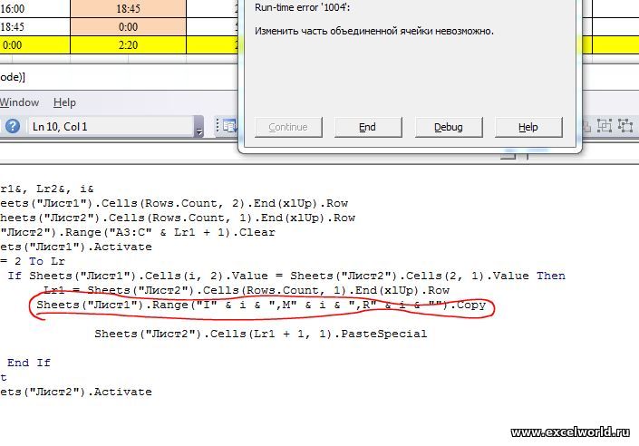Click the www.excelworld.ru watermark link
The image size is (639, 446).
tap(571, 433)
